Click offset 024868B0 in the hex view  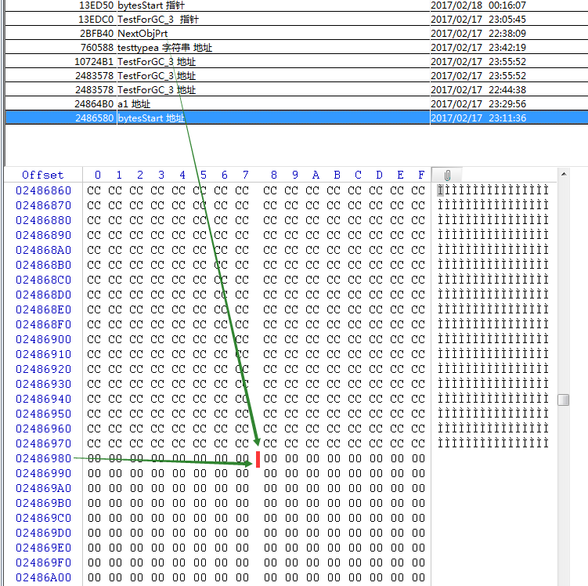click(x=44, y=266)
